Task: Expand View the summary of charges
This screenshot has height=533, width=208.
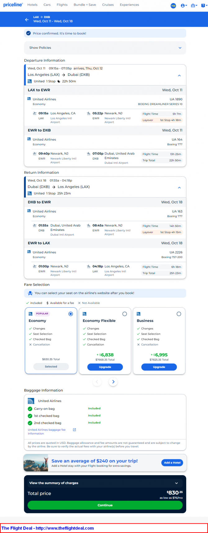Action: pyautogui.click(x=105, y=483)
